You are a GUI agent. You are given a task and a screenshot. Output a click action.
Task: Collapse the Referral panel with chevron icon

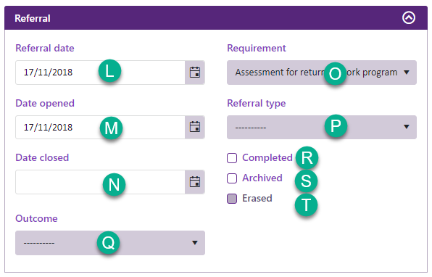click(409, 18)
